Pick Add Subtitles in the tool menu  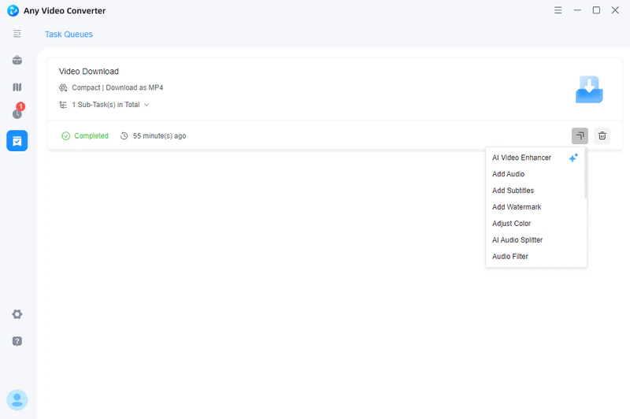tap(513, 191)
